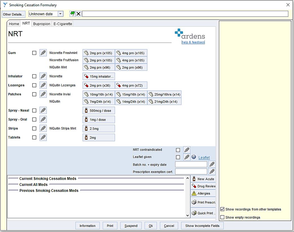The image size is (294, 232).
Task: Tick the Tablets checkbox
Action: point(34,137)
